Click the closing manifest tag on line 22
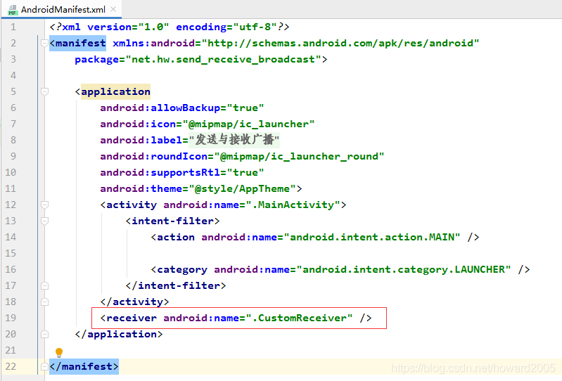The image size is (562, 381). pos(84,367)
